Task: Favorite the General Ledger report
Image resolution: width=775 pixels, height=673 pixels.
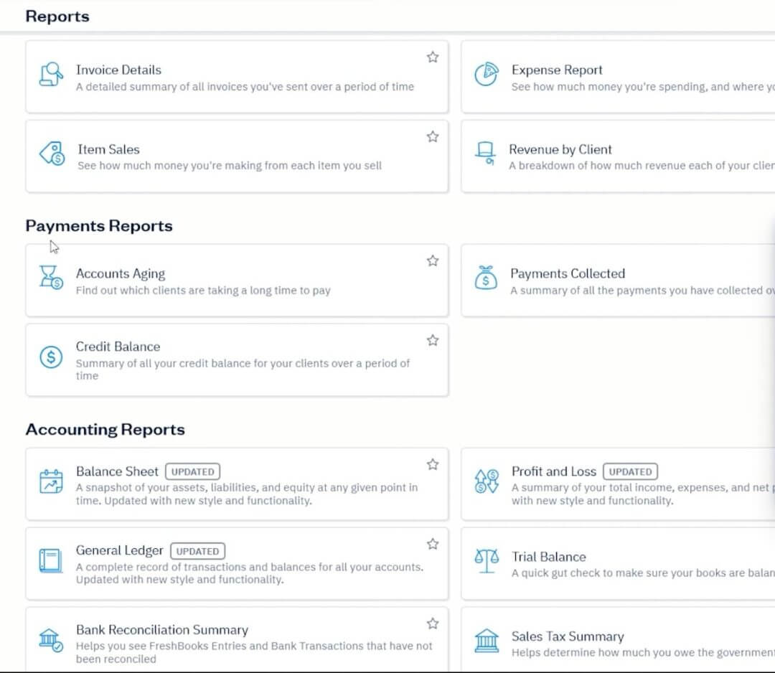Action: [x=432, y=544]
